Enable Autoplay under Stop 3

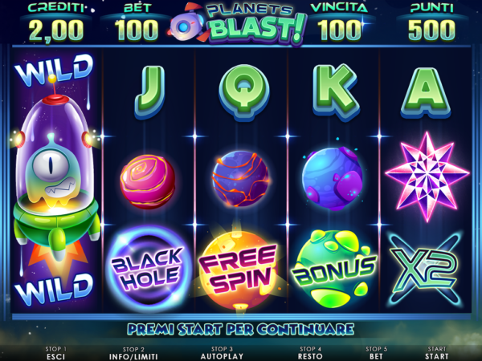222,353
